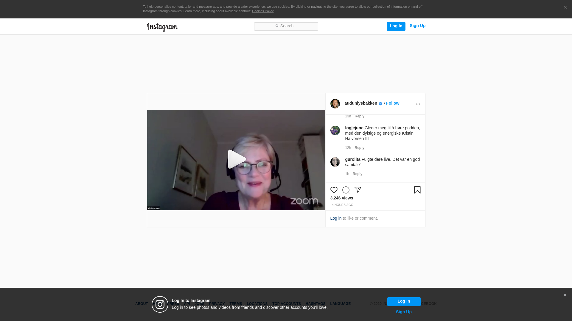Open logjejune profile avatar
The image size is (572, 321).
(x=335, y=130)
